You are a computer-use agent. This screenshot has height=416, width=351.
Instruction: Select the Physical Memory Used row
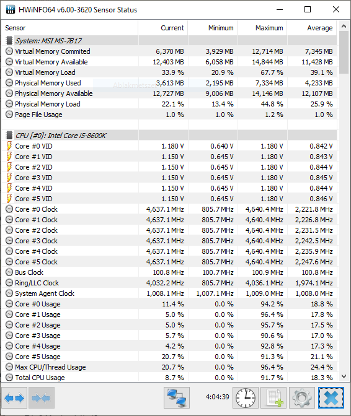[x=169, y=83]
